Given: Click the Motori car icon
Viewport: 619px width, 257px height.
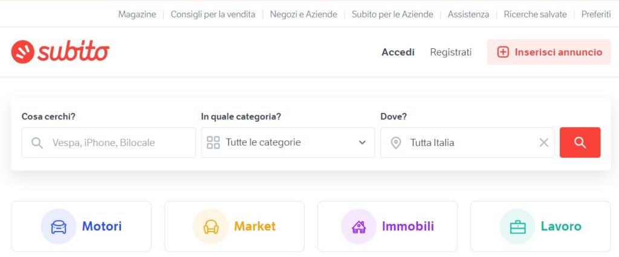Looking at the screenshot, I should [59, 227].
